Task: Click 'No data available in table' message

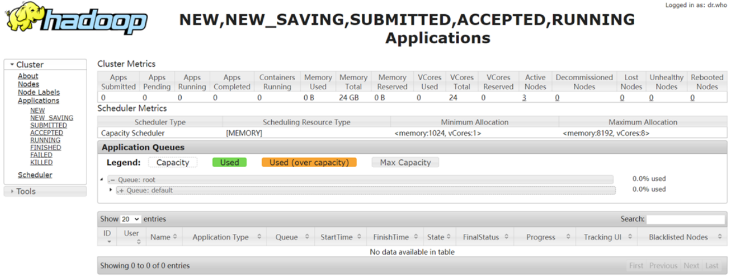Action: (x=413, y=252)
